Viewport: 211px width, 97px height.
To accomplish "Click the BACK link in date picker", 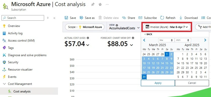I will pyautogui.click(x=148, y=34).
